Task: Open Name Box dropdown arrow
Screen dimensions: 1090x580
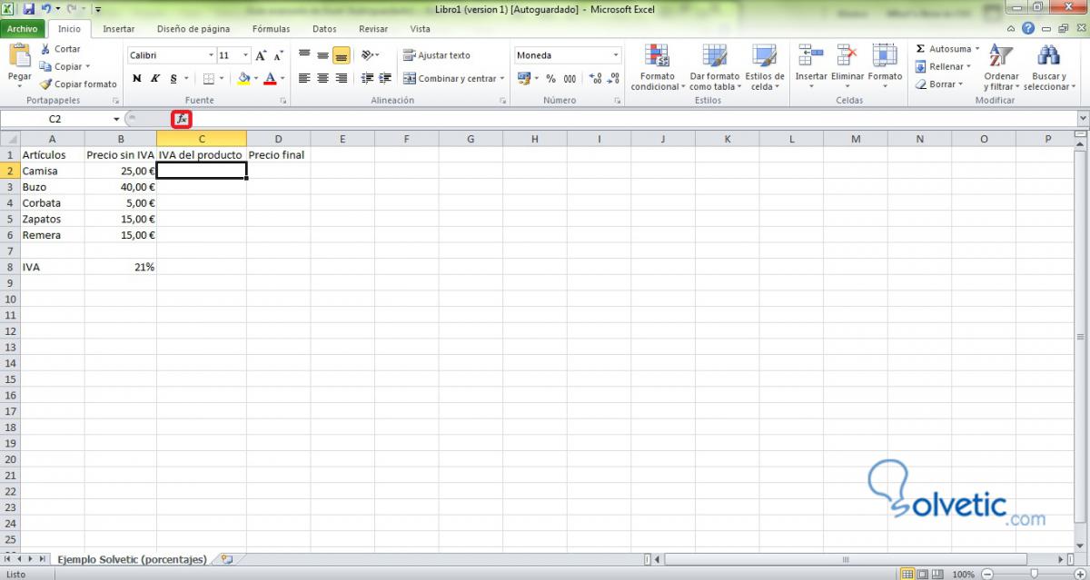Action: click(x=116, y=119)
